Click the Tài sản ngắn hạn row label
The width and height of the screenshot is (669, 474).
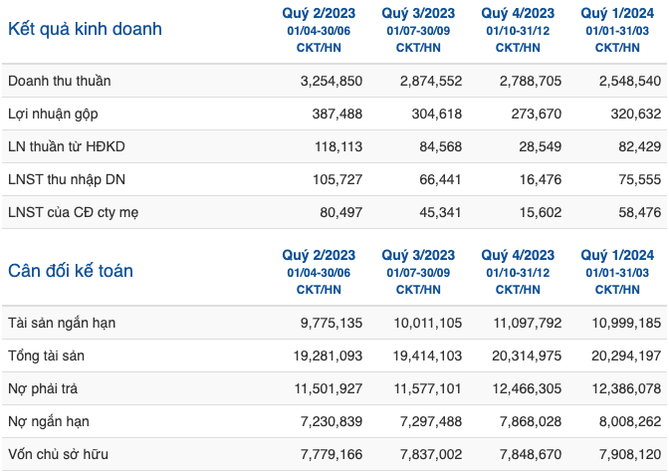[62, 323]
